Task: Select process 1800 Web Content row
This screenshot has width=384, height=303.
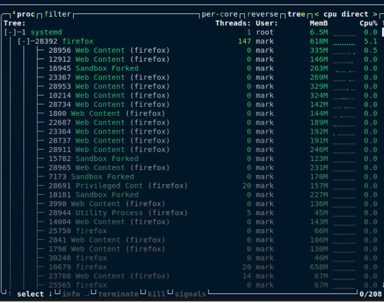Action: 191,113
